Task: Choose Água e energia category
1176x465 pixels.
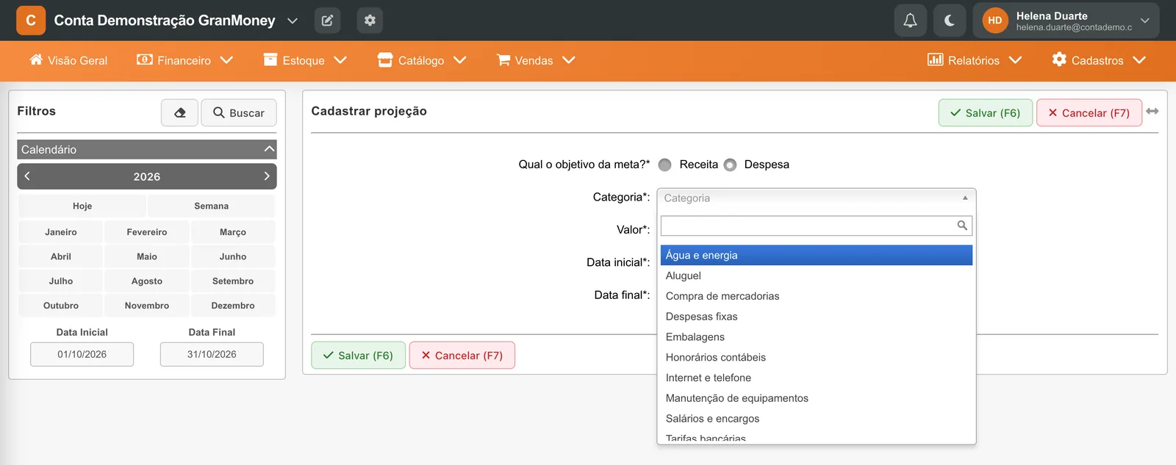Action: click(816, 255)
